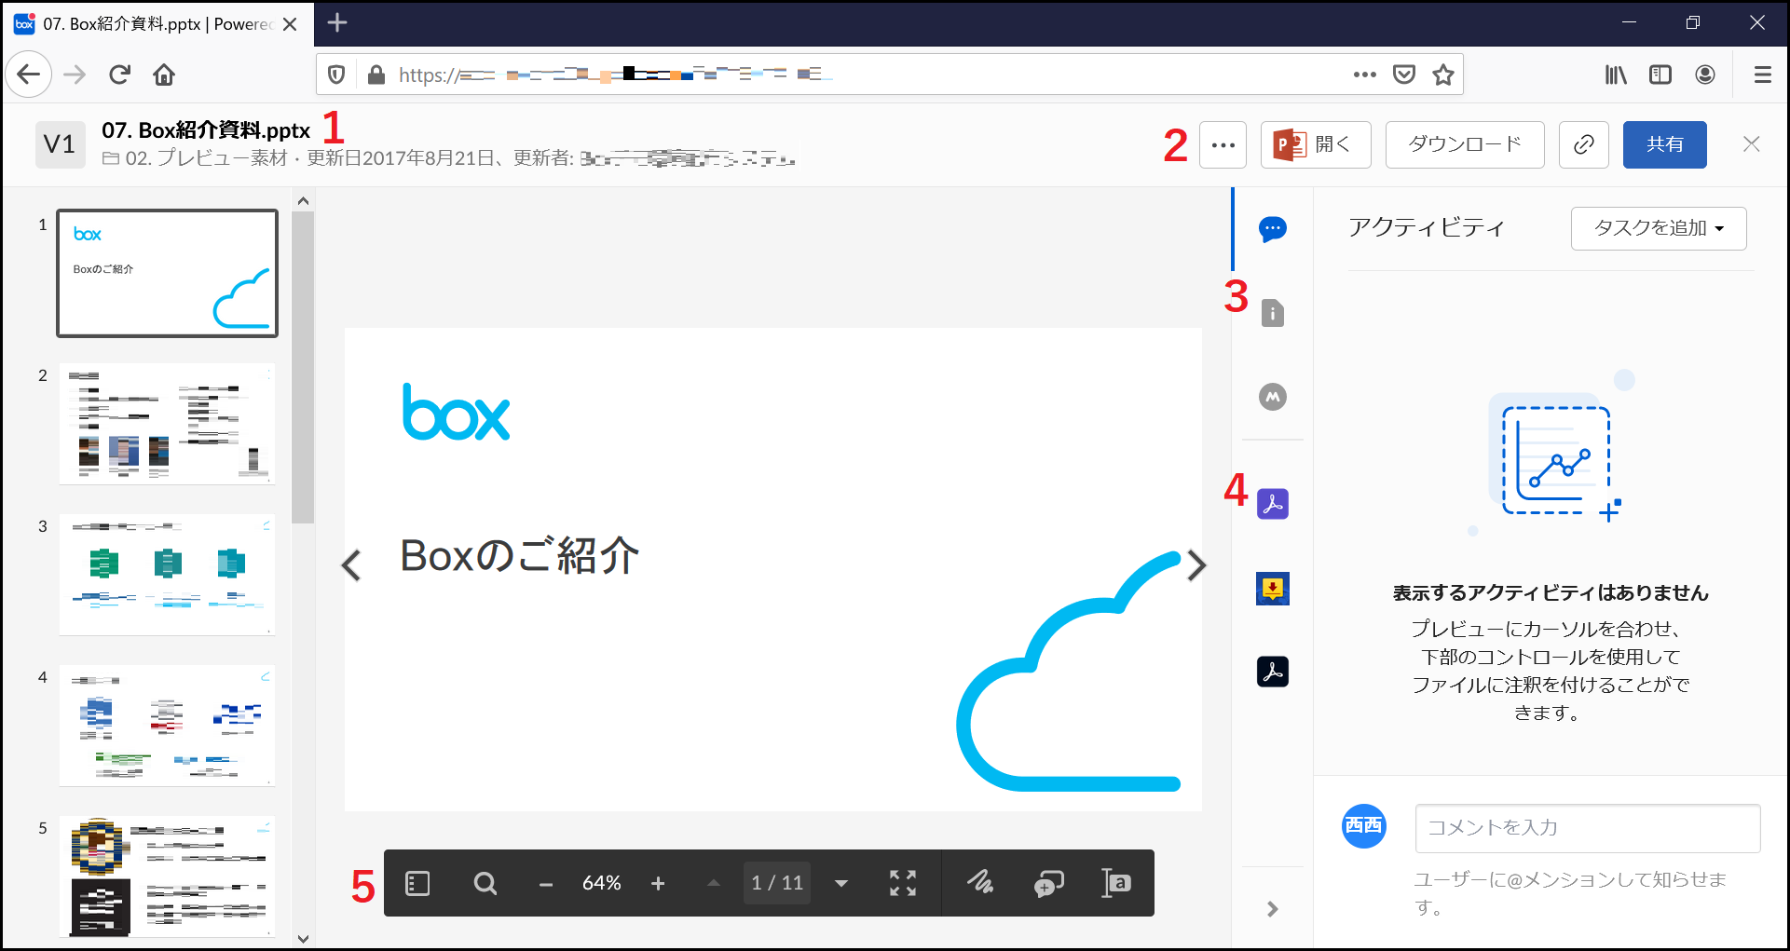Copy shared link with link icon button

click(x=1584, y=144)
